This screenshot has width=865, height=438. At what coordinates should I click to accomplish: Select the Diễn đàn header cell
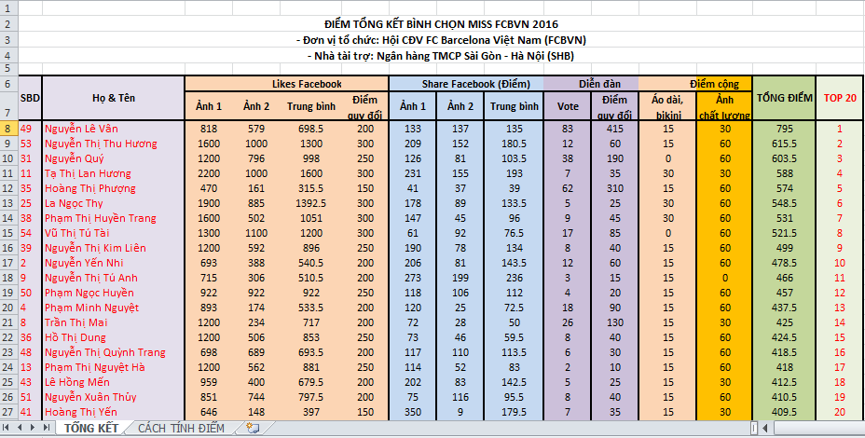[x=591, y=84]
